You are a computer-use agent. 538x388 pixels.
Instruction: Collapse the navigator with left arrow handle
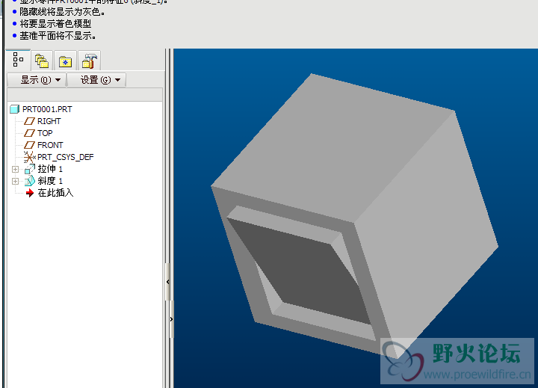coord(168,282)
